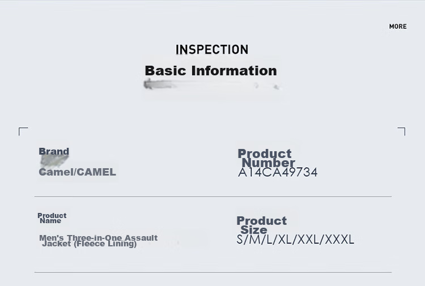This screenshot has width=425, height=286.
Task: Click divider line below Brand row
Action: coord(213,197)
